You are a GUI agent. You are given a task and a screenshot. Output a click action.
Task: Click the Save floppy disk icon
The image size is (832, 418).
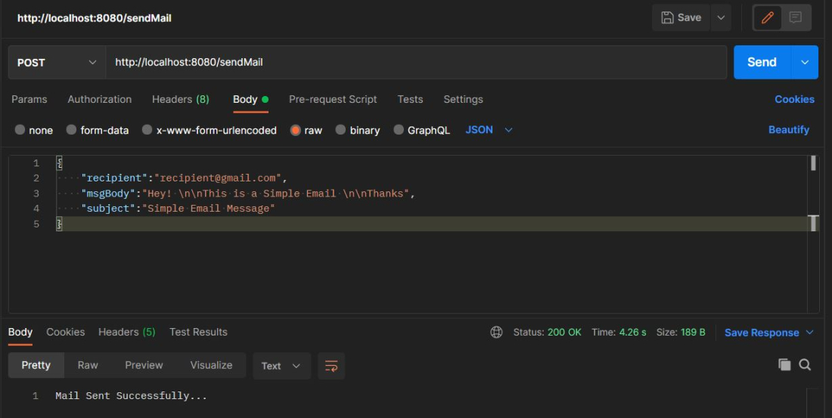(x=667, y=17)
